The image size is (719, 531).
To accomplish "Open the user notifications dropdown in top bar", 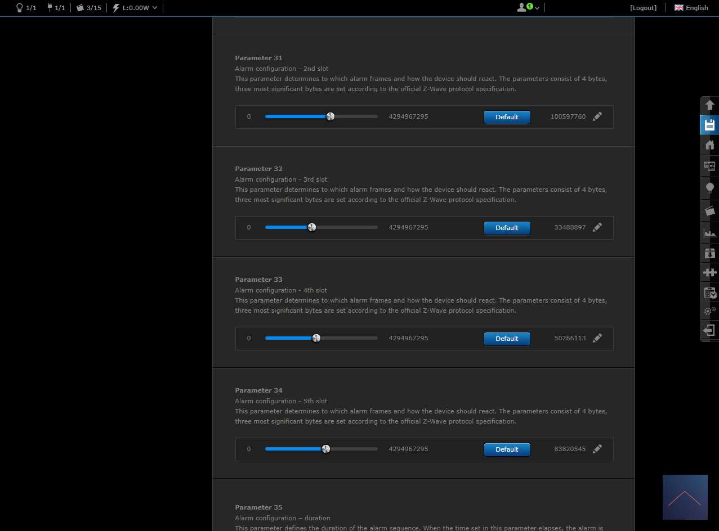I will point(528,8).
